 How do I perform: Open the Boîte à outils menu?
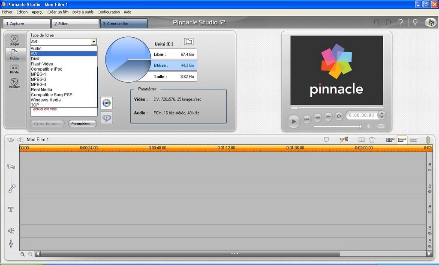tap(83, 12)
